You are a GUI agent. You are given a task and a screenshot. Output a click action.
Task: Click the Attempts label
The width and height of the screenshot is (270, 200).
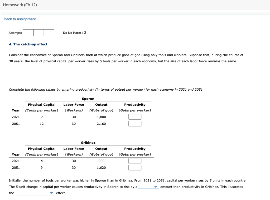[15, 33]
